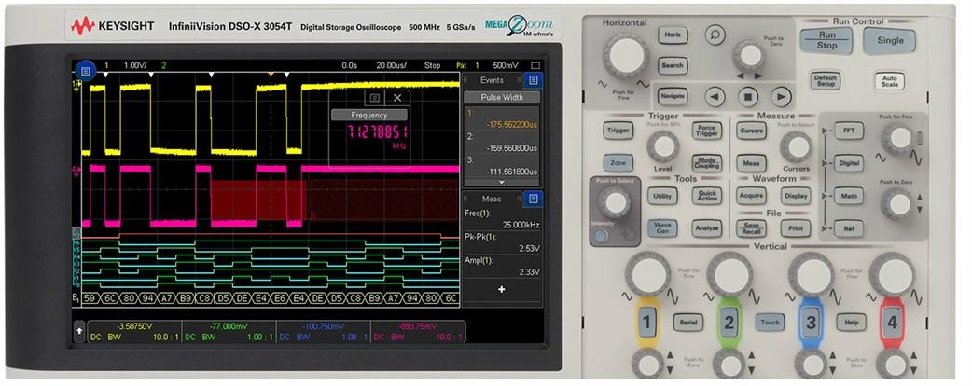Open the Meas sidebar panel menu icon
The height and width of the screenshot is (386, 972).
(x=533, y=198)
